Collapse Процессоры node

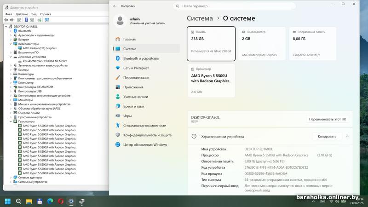pos(11,121)
